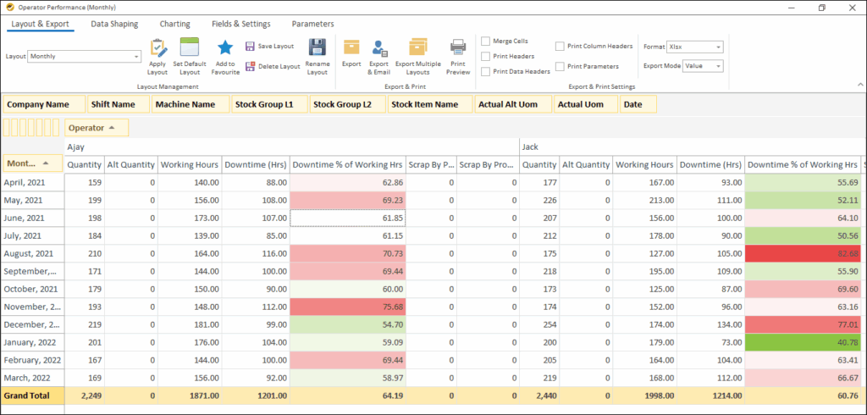The height and width of the screenshot is (415, 867).
Task: Click the Rename Layout floppy icon
Action: 318,48
